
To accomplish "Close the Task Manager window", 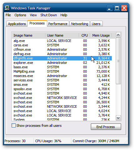I will coord(124,8).
